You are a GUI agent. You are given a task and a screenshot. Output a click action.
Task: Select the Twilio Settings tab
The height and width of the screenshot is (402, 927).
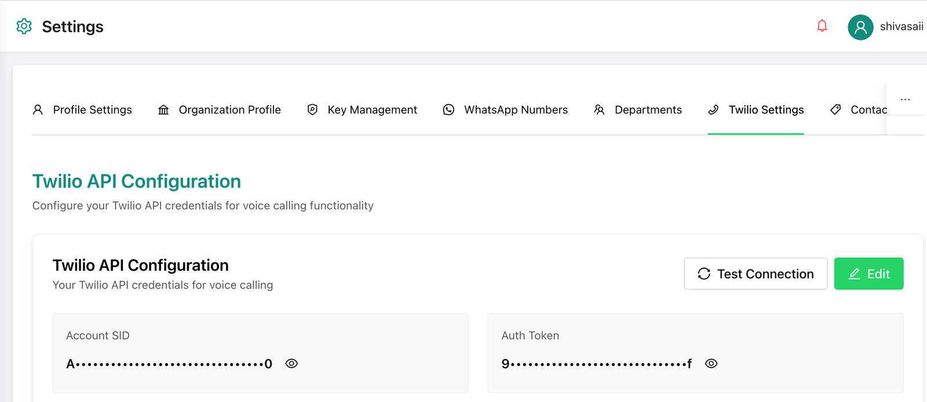pyautogui.click(x=756, y=110)
